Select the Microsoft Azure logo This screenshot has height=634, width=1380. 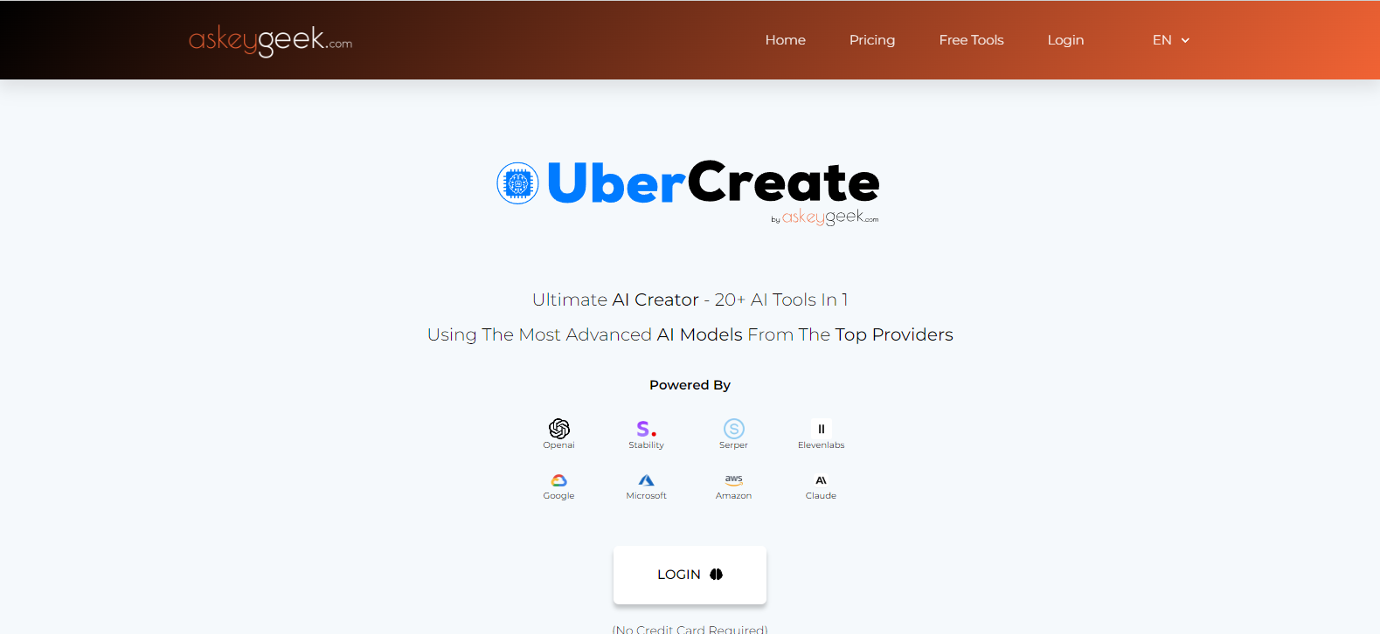pos(647,480)
